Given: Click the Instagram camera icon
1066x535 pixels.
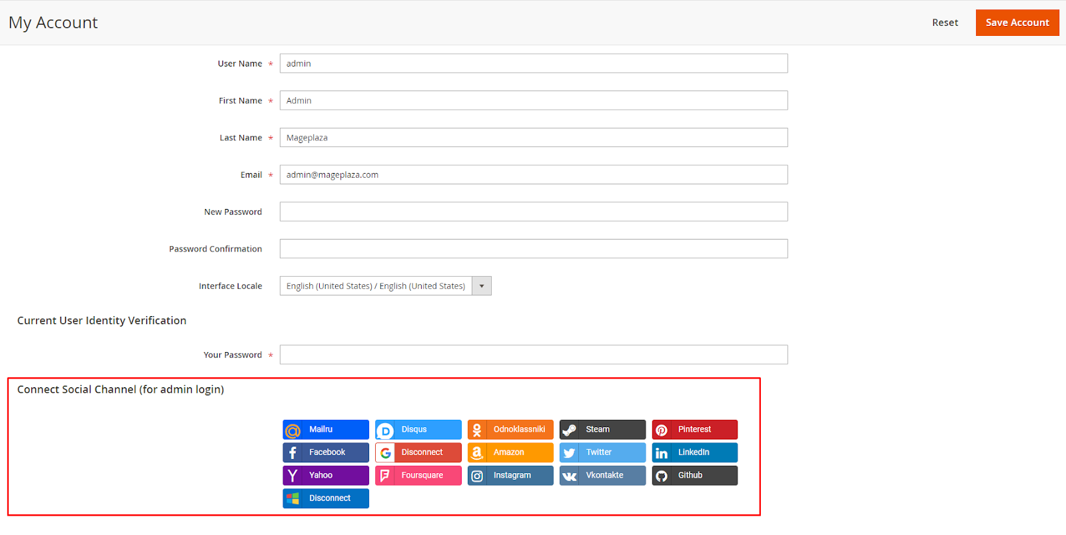Looking at the screenshot, I should tap(477, 476).
